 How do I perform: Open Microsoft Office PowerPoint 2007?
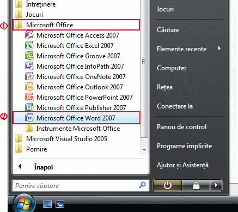click(76, 98)
